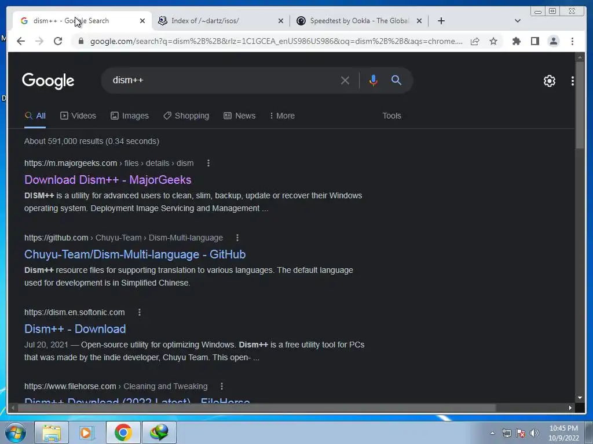
Task: Open the Chrome profile avatar
Action: pyautogui.click(x=553, y=41)
